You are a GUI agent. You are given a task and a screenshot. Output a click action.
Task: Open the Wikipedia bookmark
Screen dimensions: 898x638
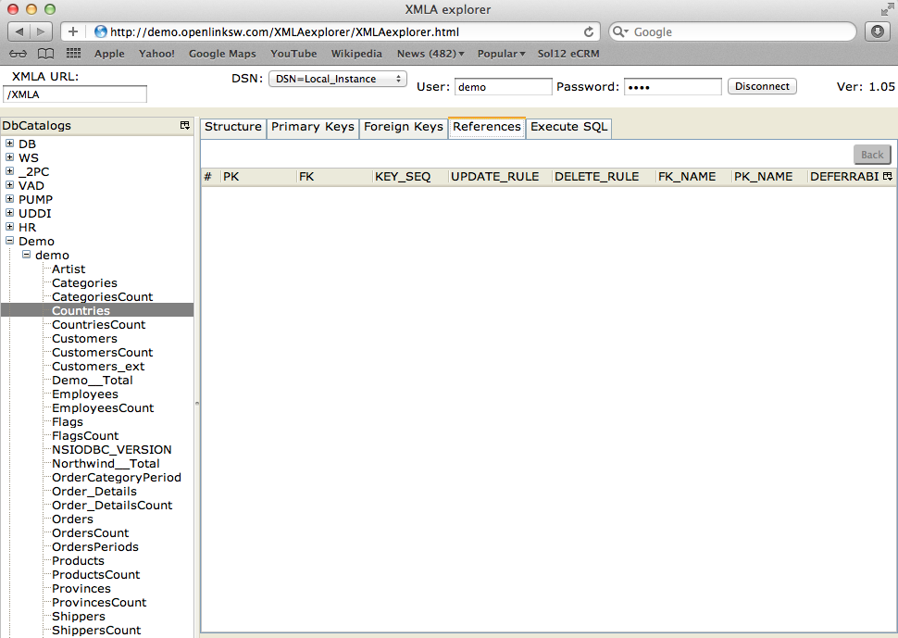[356, 54]
